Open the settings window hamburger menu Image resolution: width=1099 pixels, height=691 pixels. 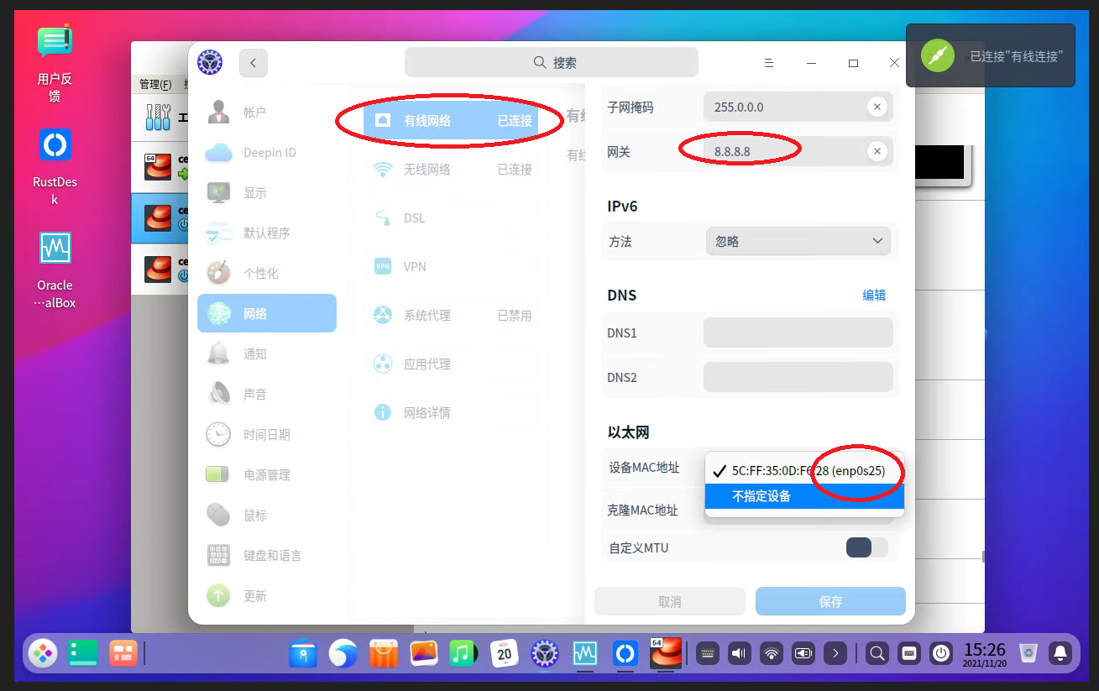pyautogui.click(x=769, y=63)
